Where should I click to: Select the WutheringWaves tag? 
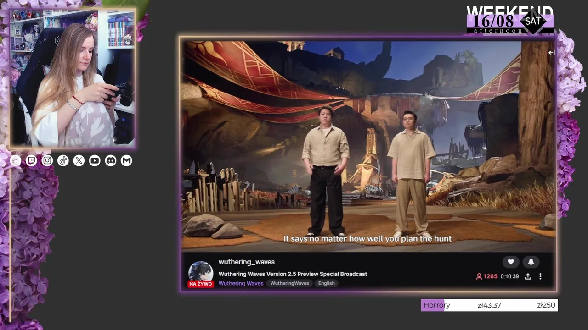click(289, 283)
